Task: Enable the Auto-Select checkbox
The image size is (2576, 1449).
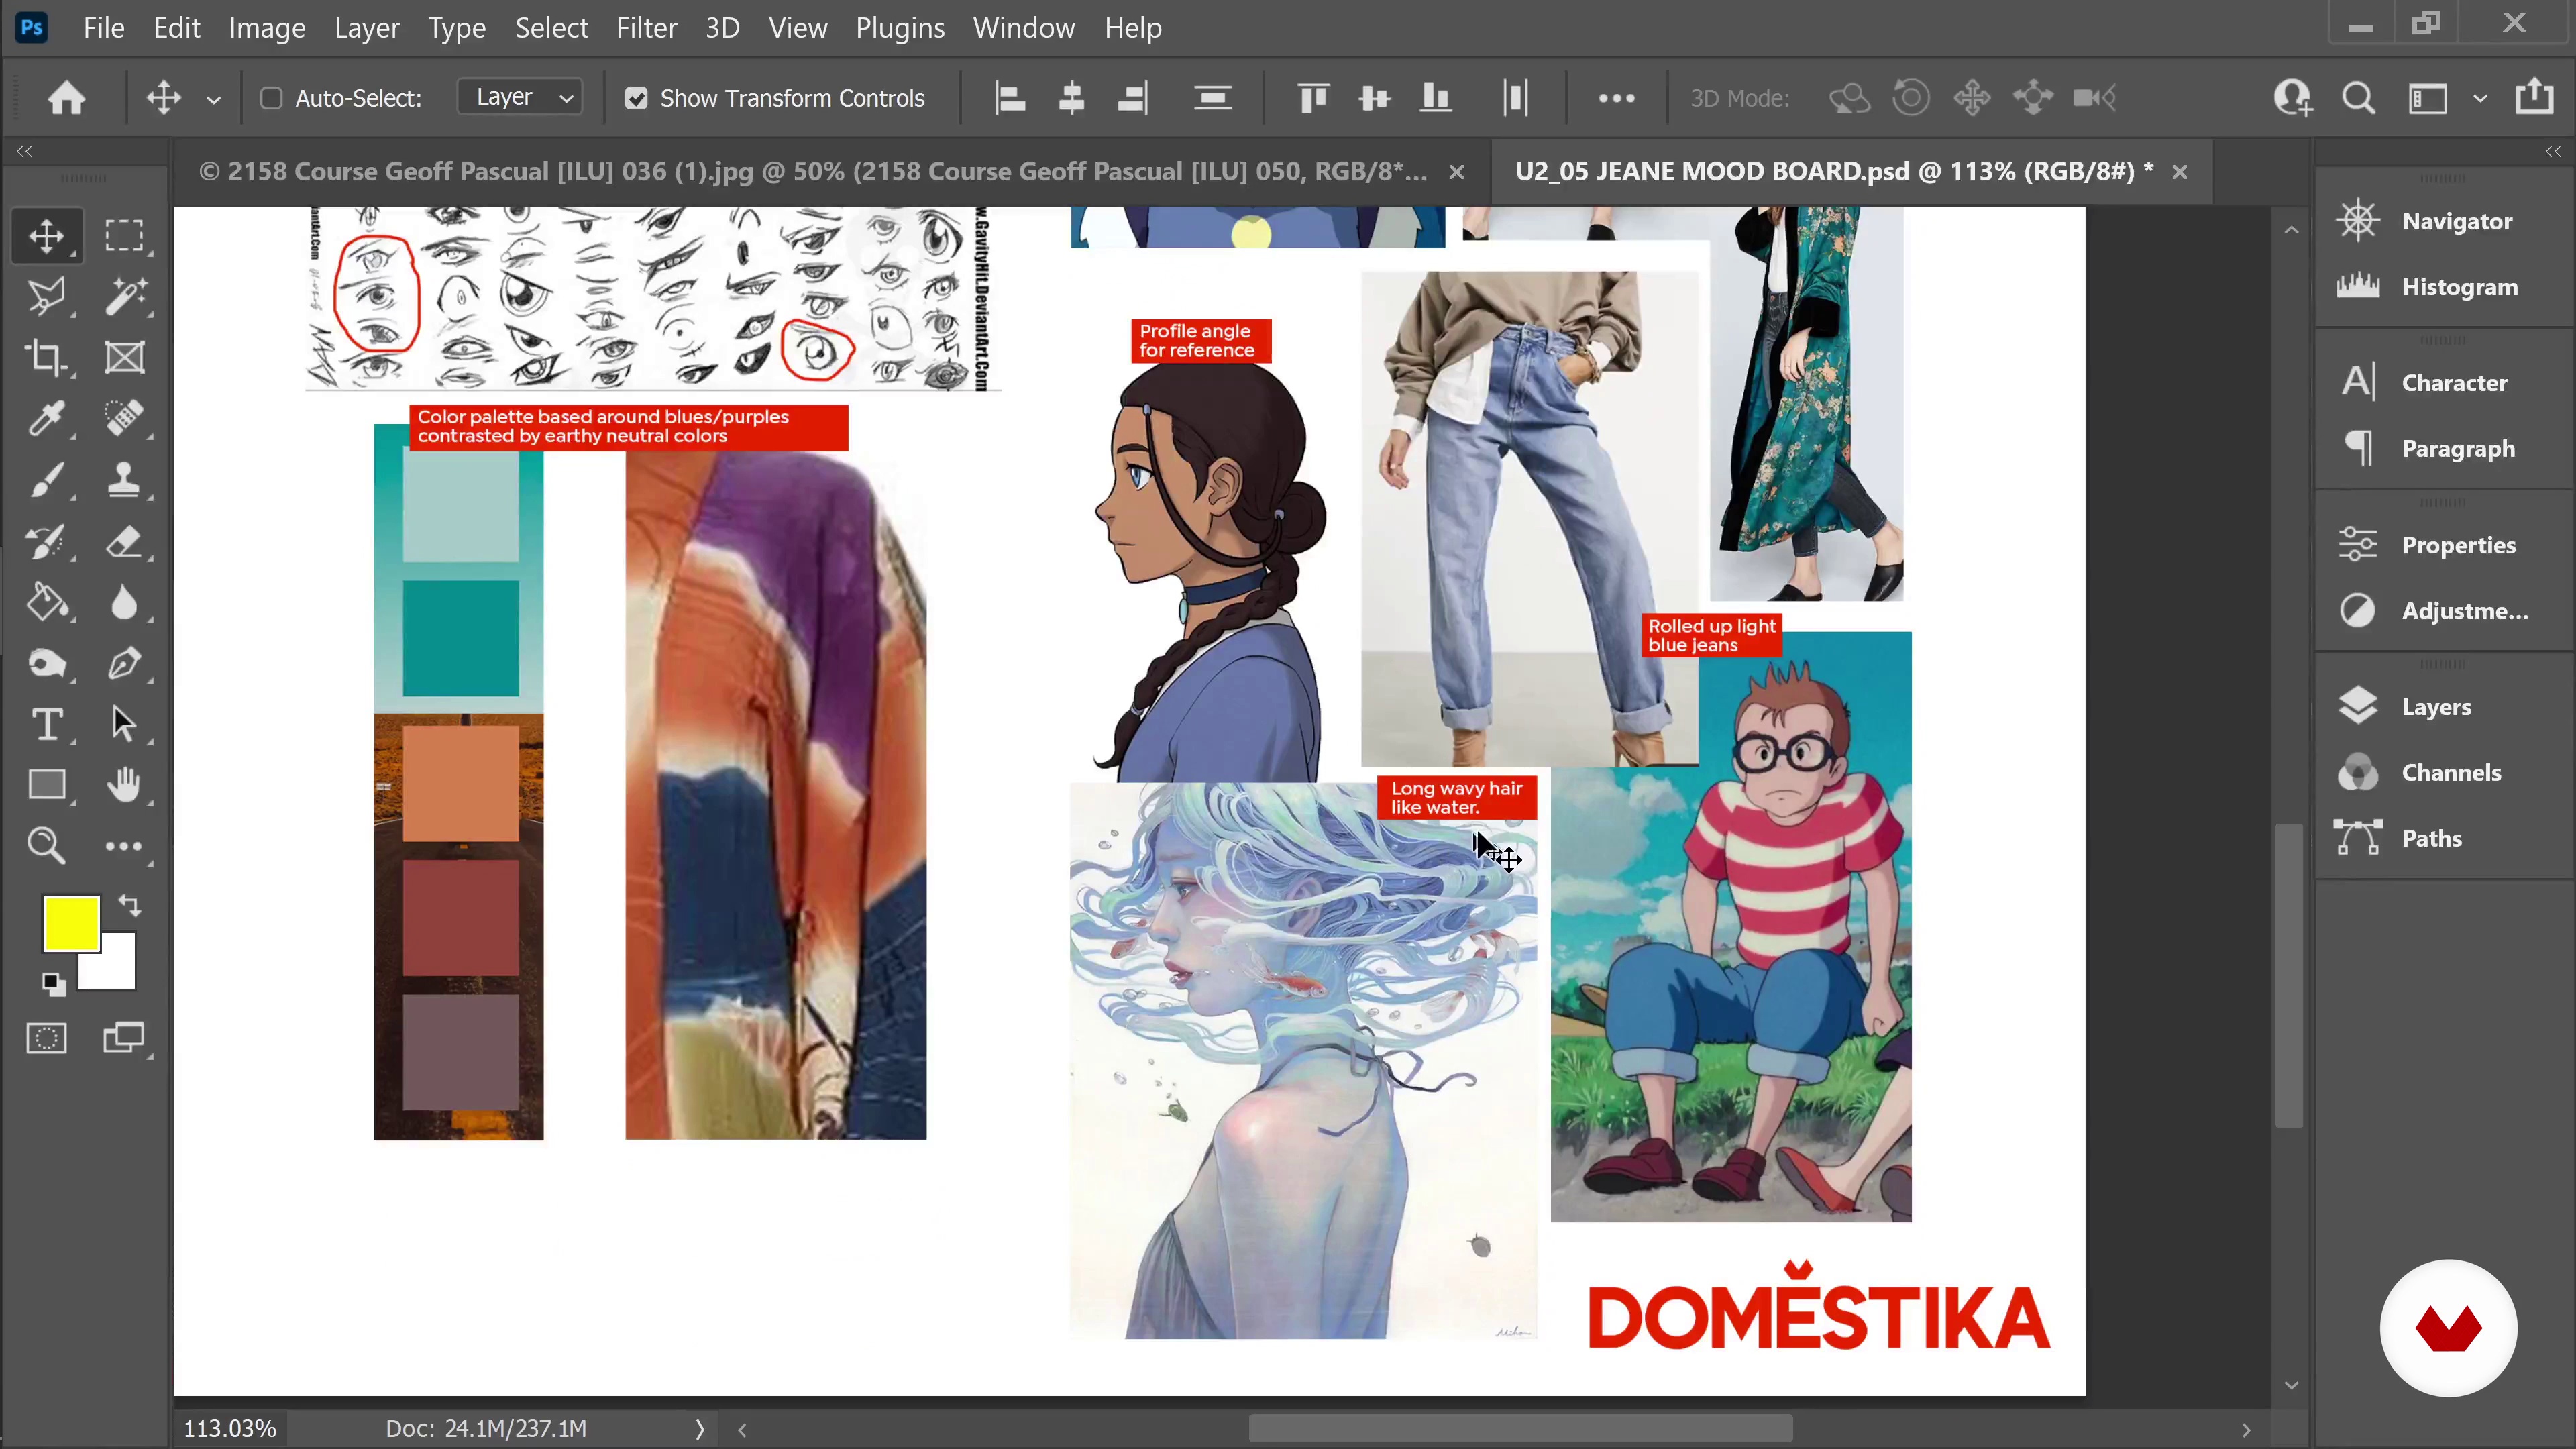Action: [x=271, y=98]
